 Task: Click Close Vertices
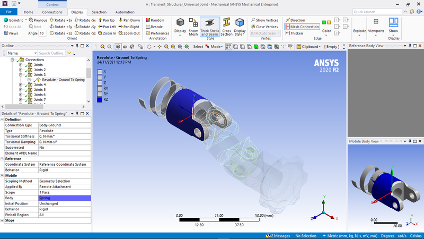pos(264,27)
